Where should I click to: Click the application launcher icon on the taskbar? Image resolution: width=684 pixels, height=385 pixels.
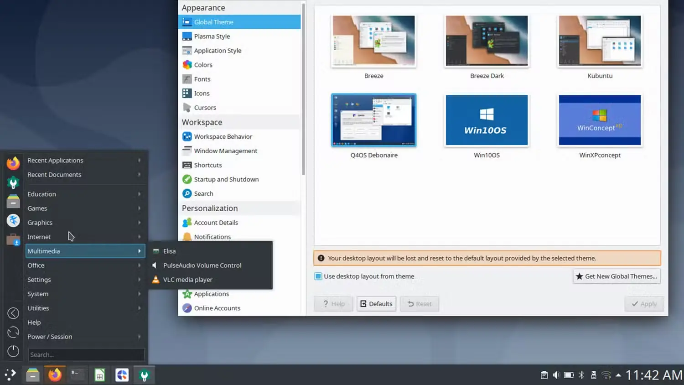pyautogui.click(x=10, y=375)
